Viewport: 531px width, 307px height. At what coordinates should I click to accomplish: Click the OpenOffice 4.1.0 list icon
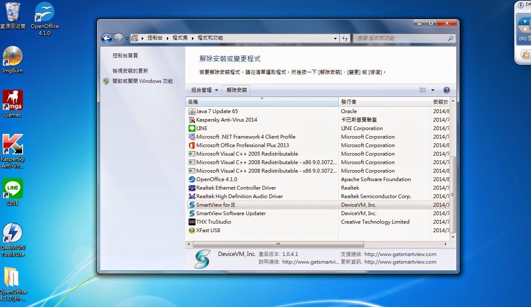(x=192, y=179)
